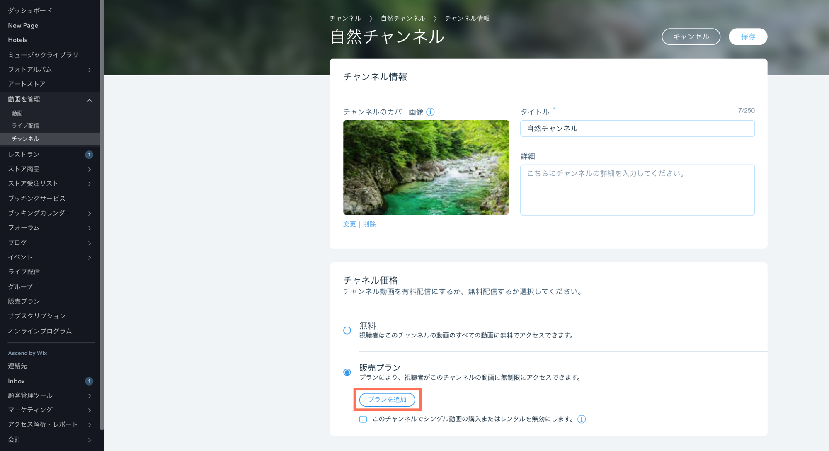This screenshot has width=829, height=451.
Task: Select the 販売プラン radio option
Action: (347, 372)
